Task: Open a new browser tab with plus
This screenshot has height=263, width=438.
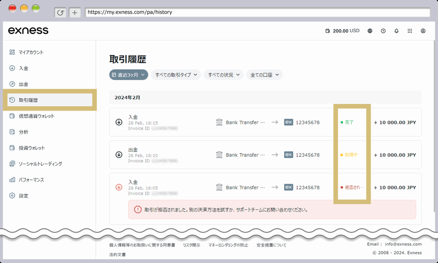Action: 74,12
